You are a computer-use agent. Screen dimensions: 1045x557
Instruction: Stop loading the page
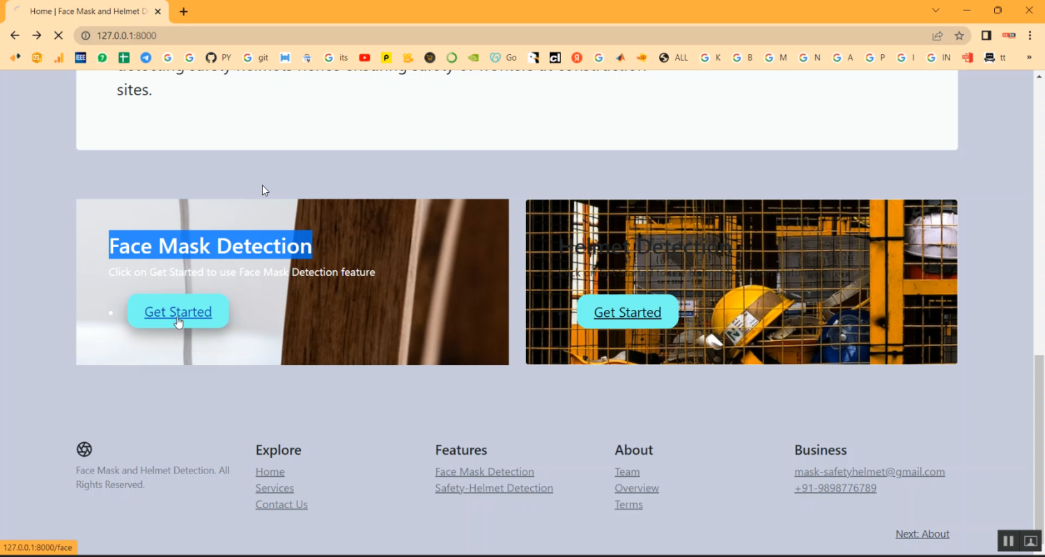click(x=59, y=36)
